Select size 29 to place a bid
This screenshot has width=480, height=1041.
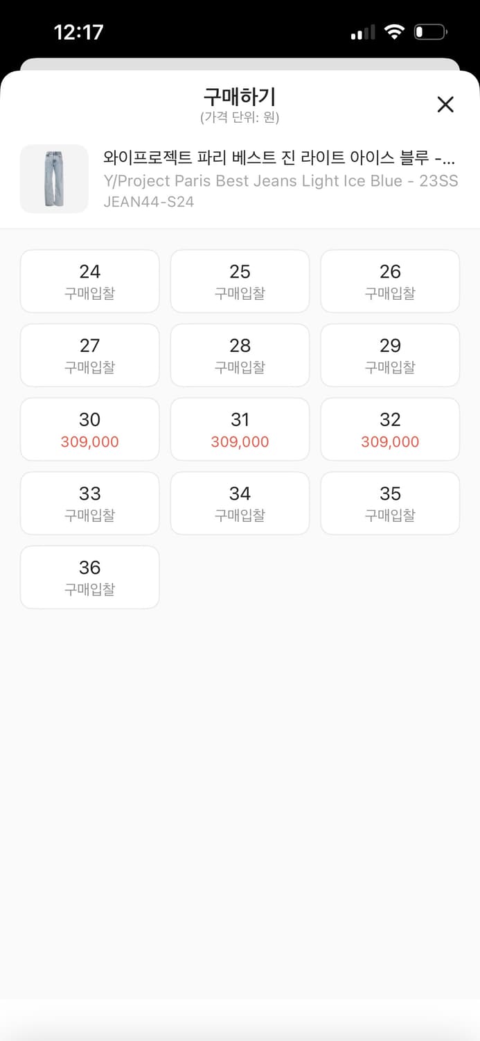click(389, 355)
